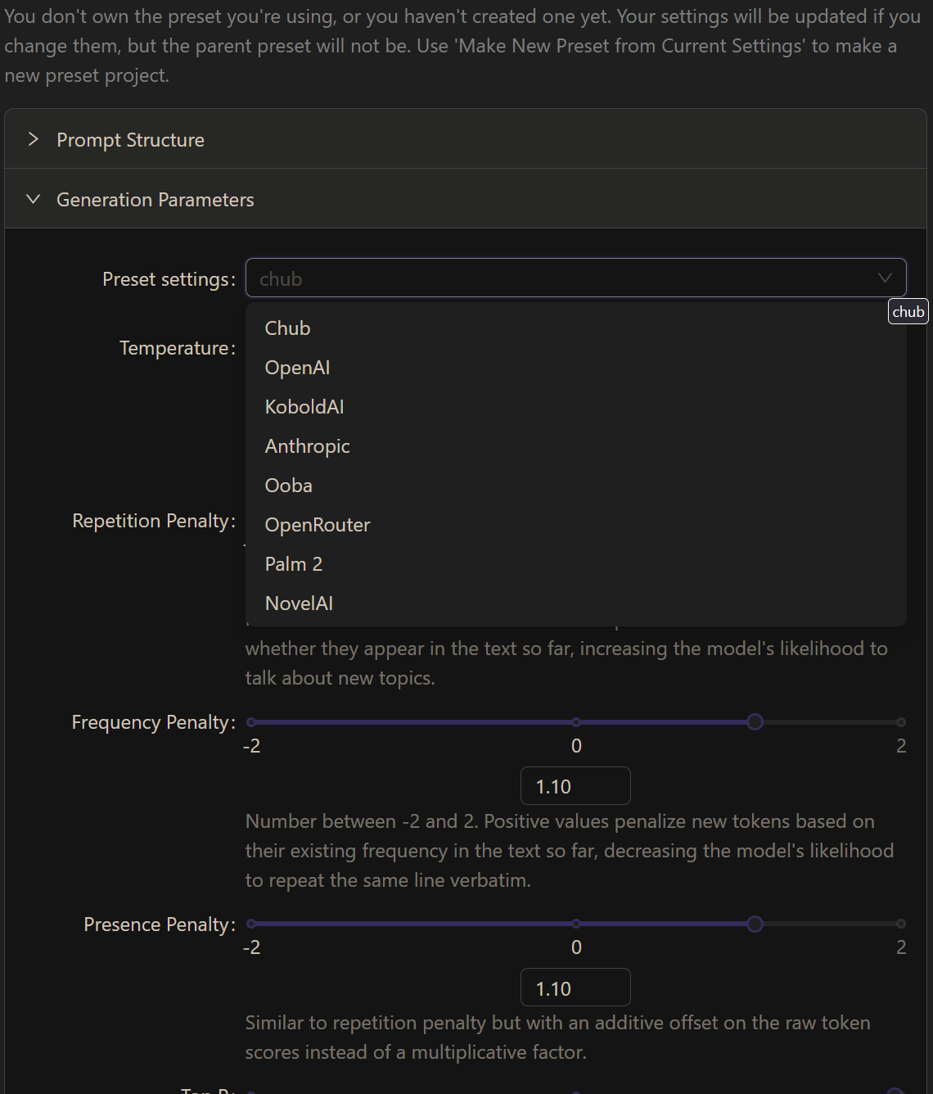Click the Presence Penalty value input field
This screenshot has height=1094, width=933.
[575, 988]
